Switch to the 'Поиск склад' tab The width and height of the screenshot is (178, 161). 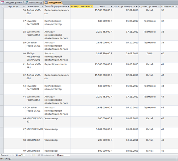click(x=34, y=3)
